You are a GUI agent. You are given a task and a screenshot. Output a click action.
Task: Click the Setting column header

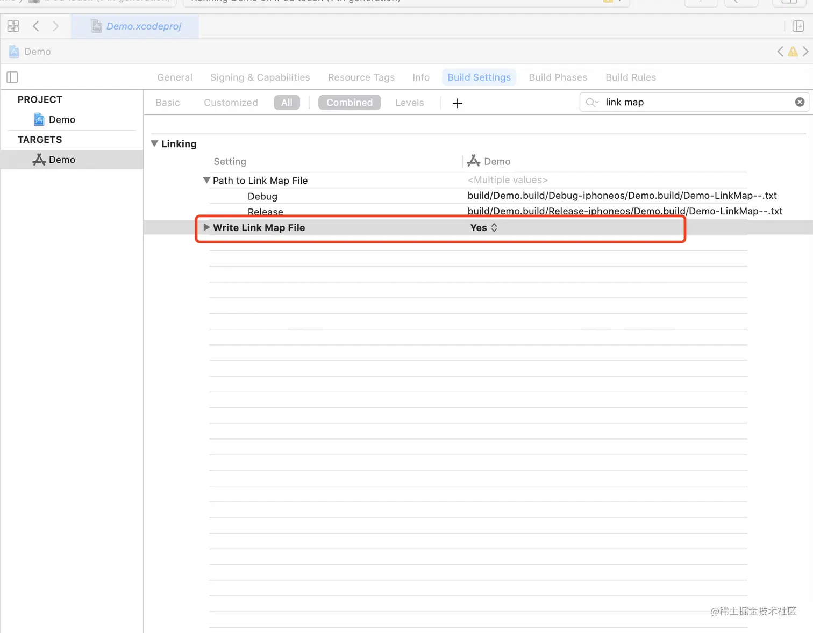click(230, 161)
